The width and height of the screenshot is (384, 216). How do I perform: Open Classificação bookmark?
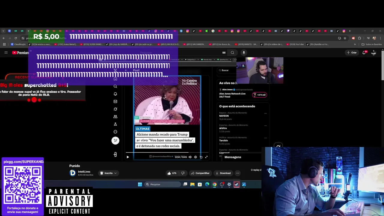18,44
